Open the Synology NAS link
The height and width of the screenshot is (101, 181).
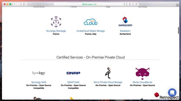click(x=39, y=82)
